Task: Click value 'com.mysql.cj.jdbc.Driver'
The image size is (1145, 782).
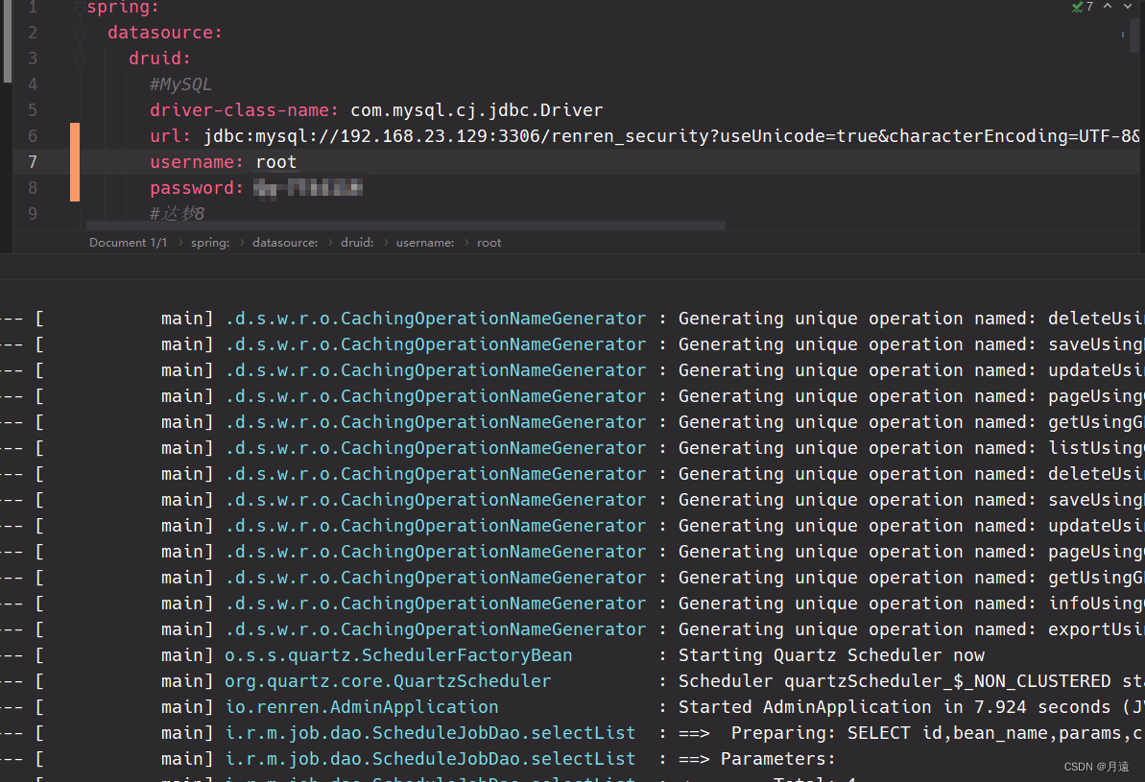Action: pos(477,110)
